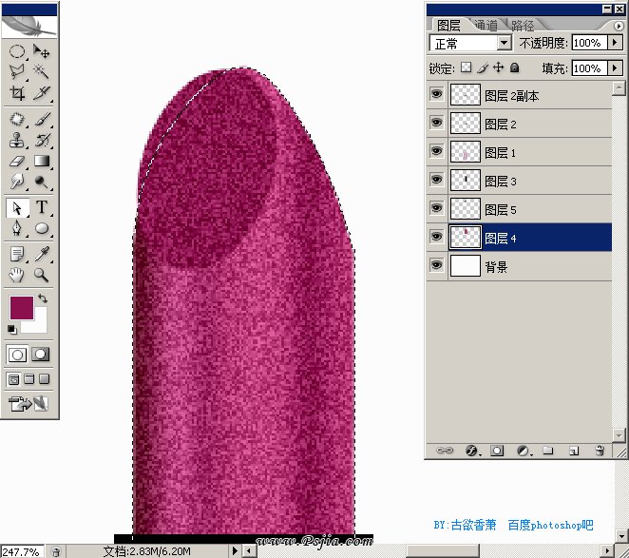Select the Crop tool
This screenshot has height=558, width=629.
pyautogui.click(x=17, y=92)
